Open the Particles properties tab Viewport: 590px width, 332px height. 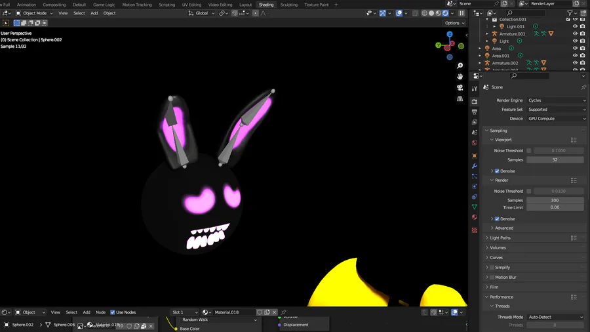(475, 176)
